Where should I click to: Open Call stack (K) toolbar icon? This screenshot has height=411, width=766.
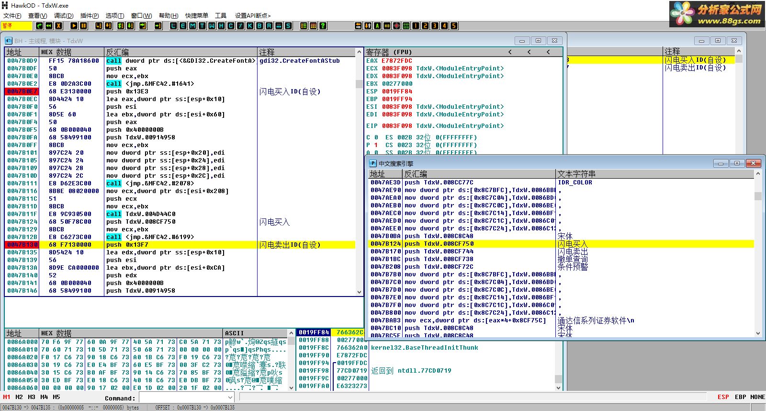point(250,26)
